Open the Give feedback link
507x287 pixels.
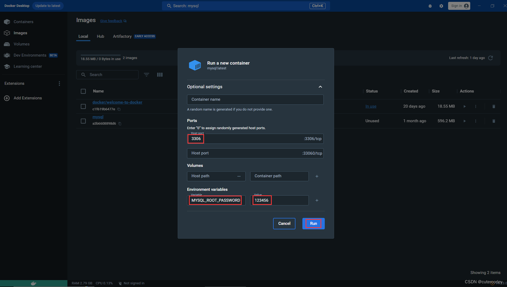pos(113,21)
